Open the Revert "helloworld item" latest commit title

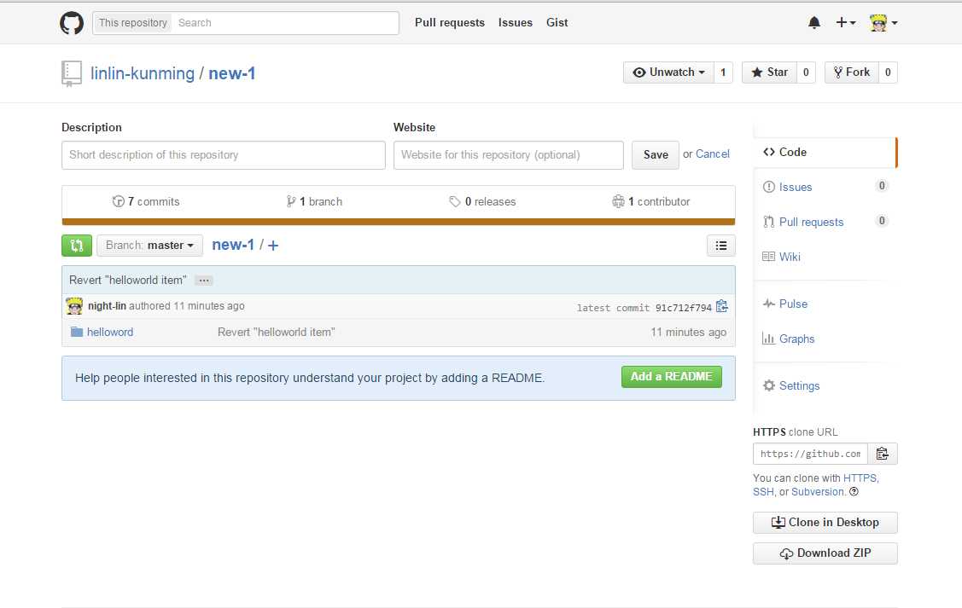point(128,280)
